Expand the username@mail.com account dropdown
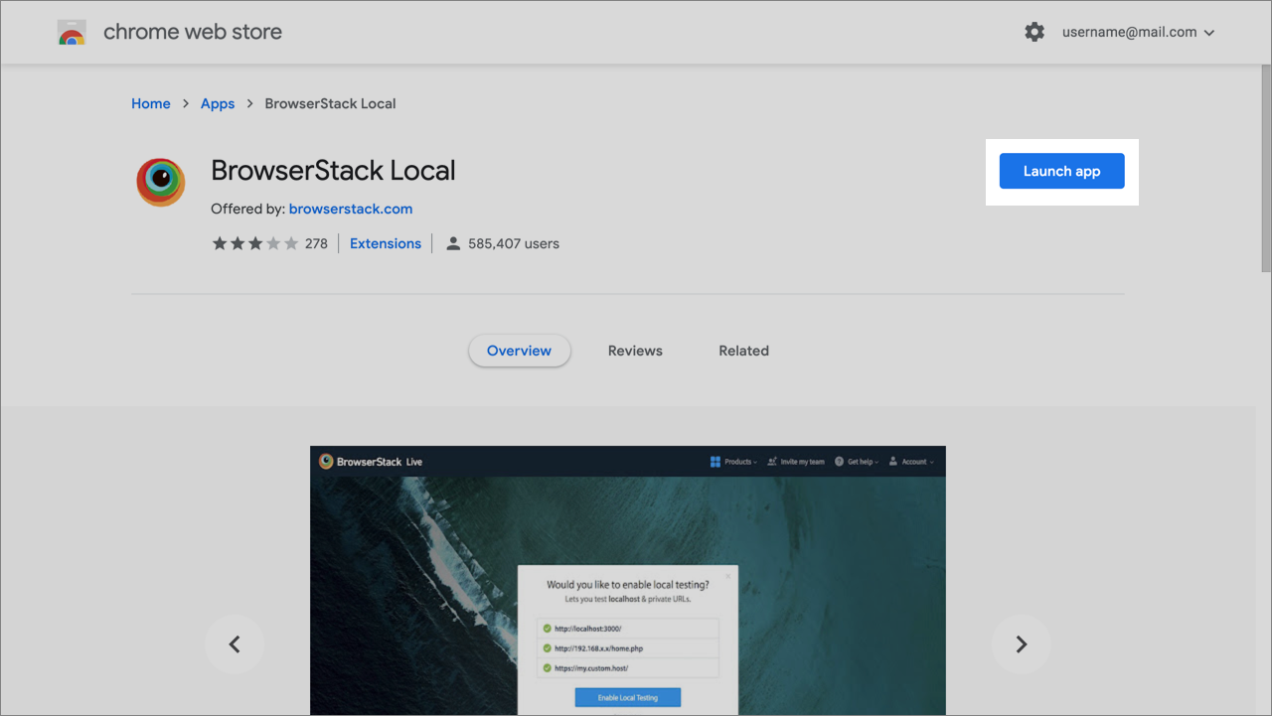Screen dimensions: 1272x716 pyautogui.click(x=1139, y=32)
